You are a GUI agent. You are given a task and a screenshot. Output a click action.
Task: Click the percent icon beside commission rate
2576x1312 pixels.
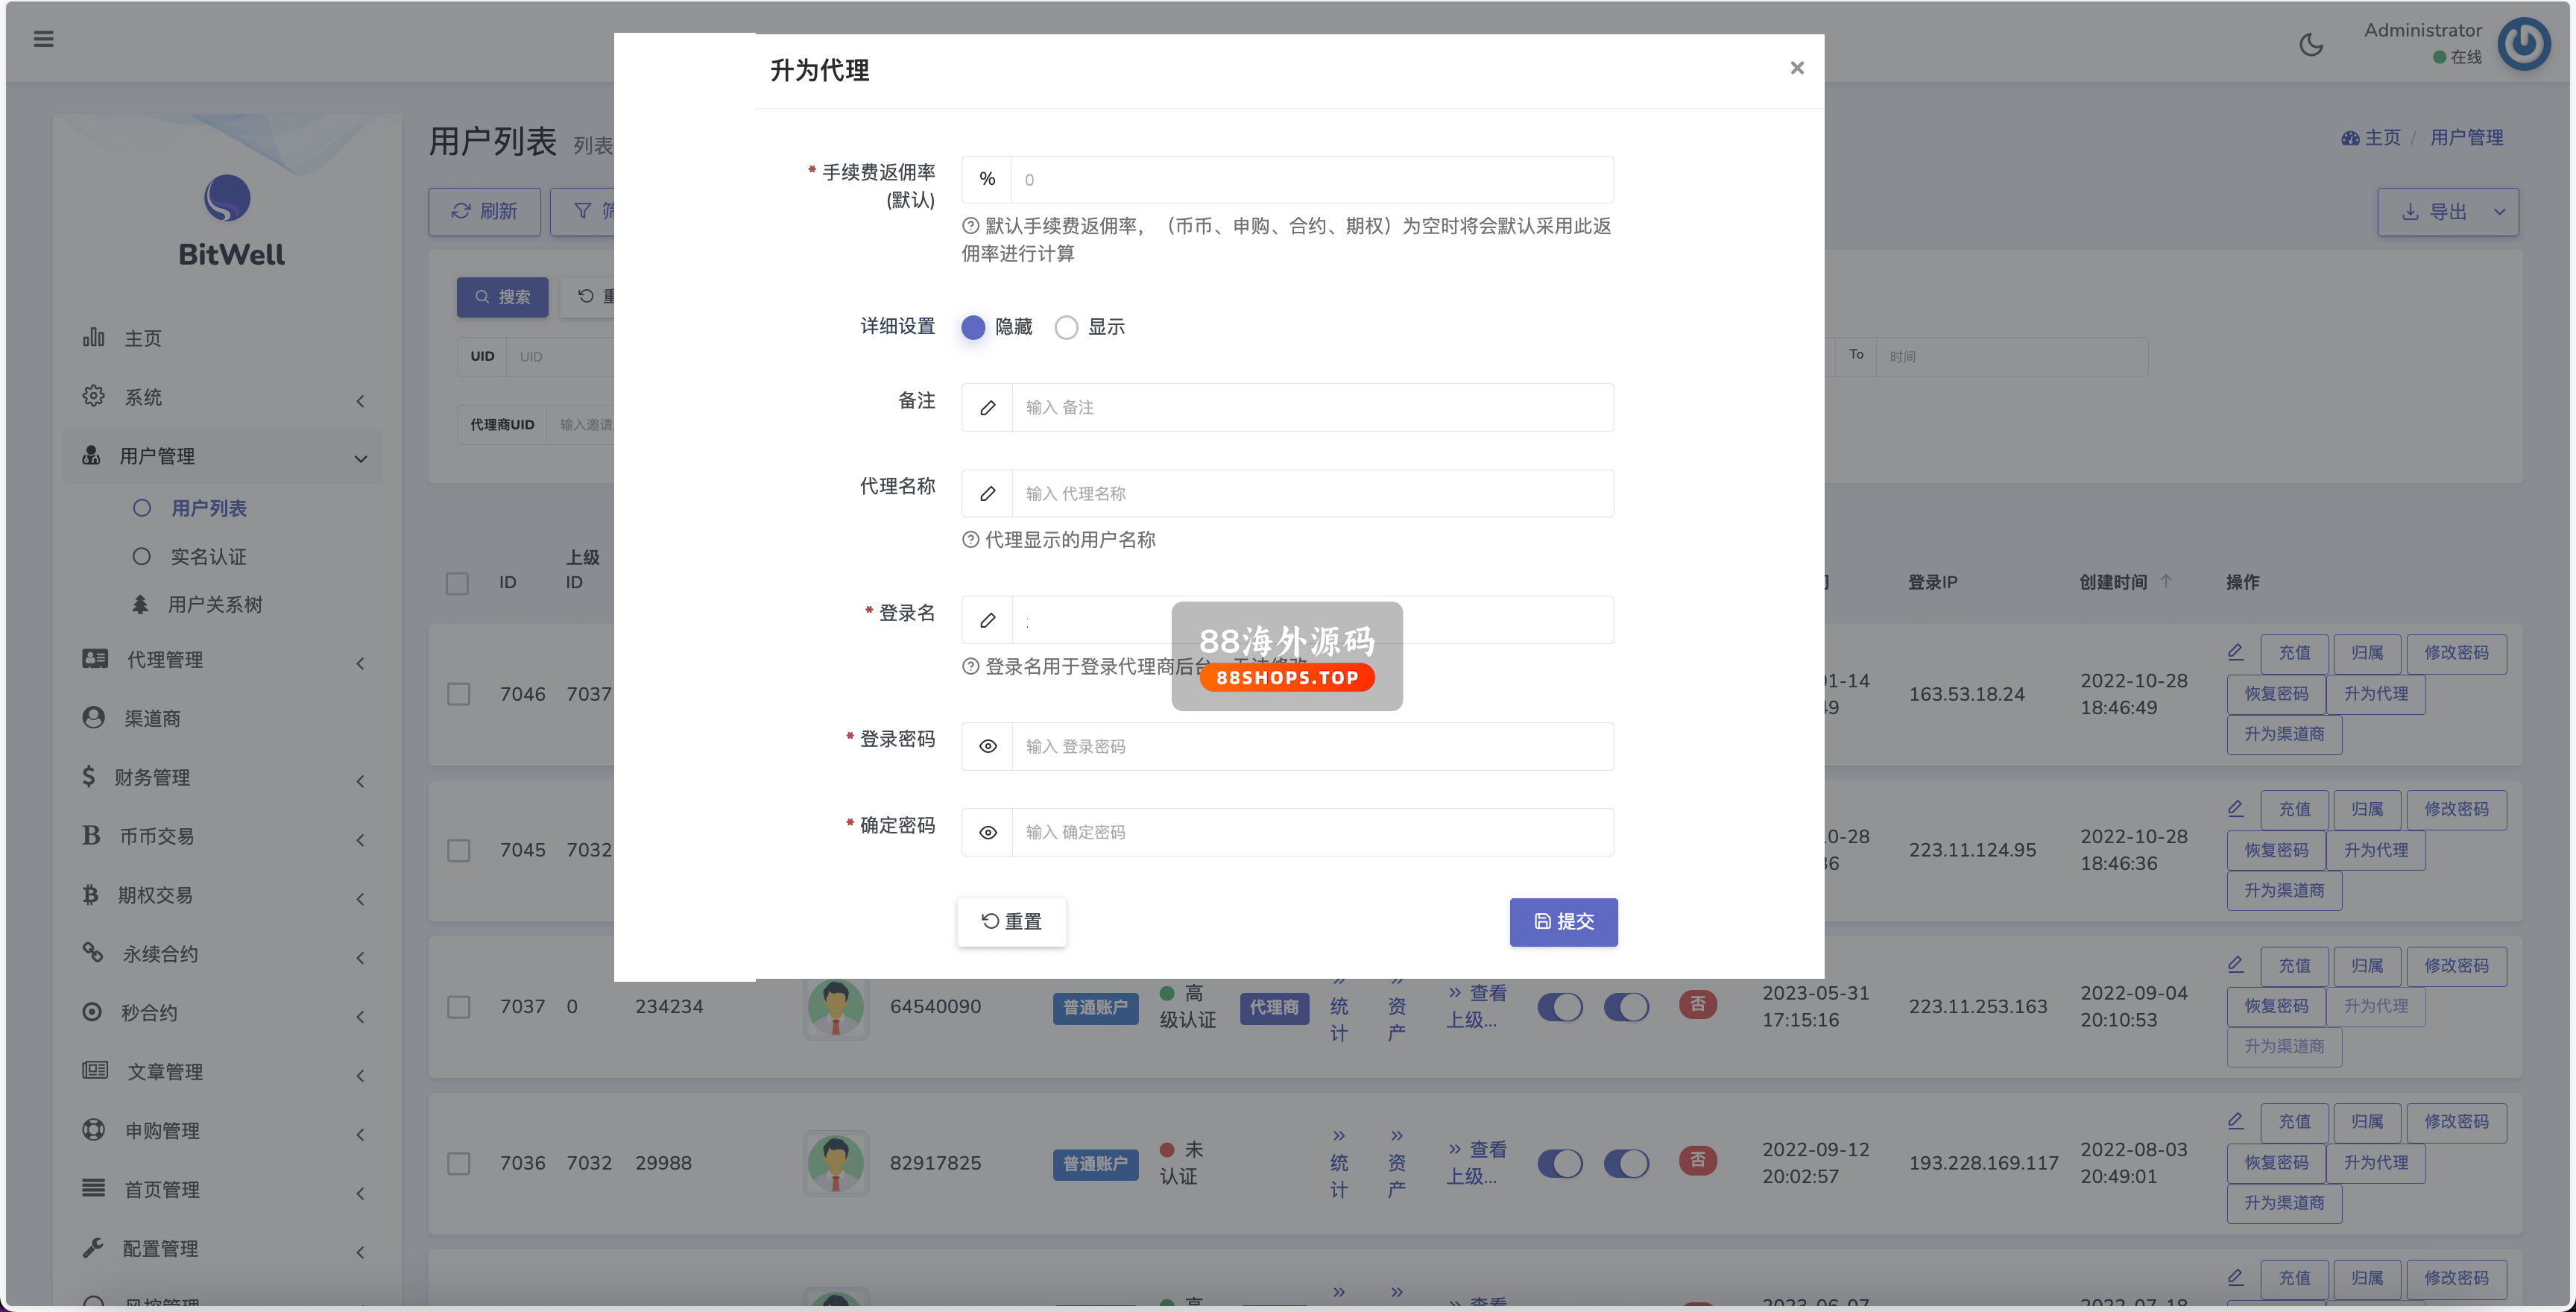987,179
